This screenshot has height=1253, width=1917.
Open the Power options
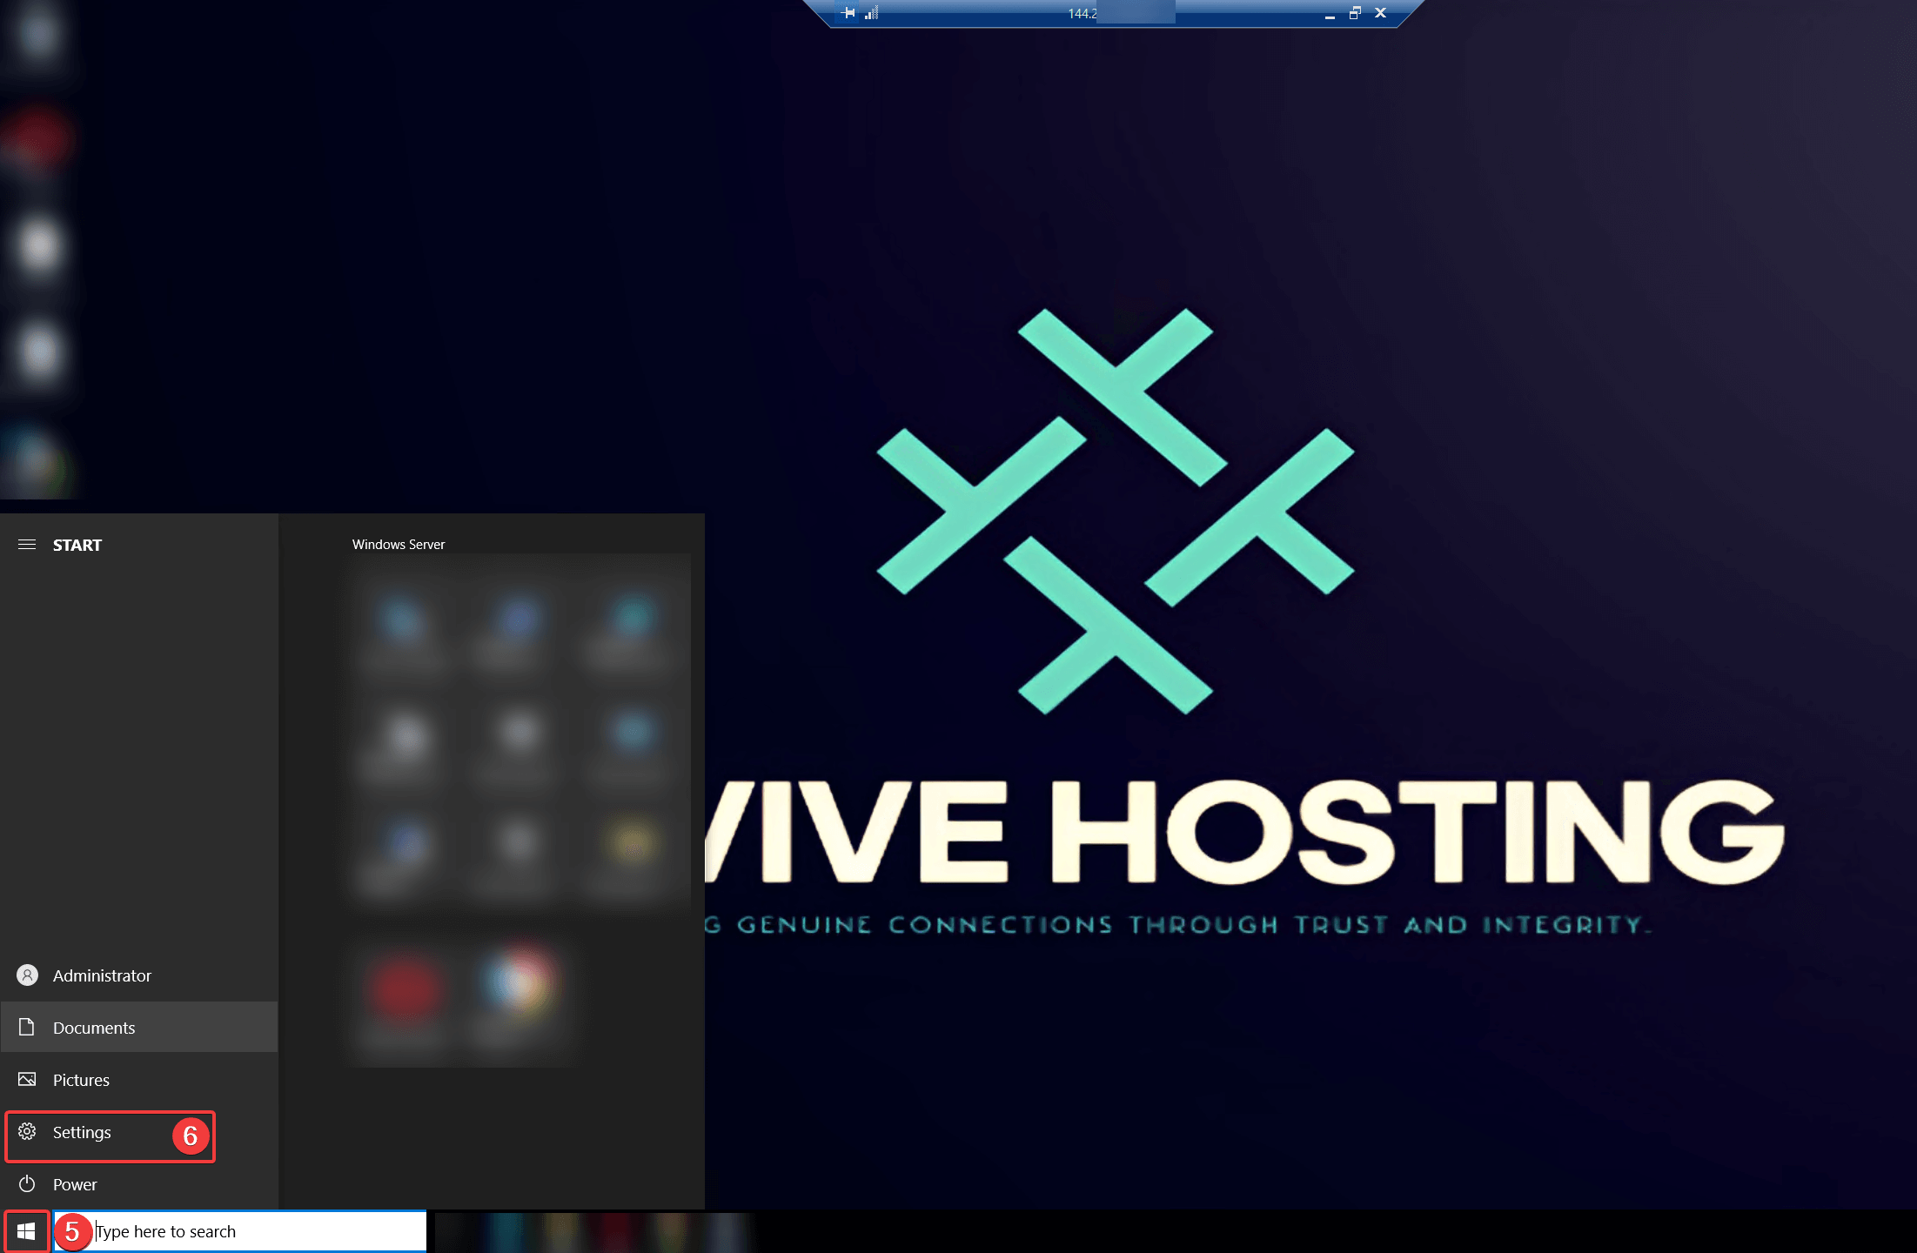pos(139,1184)
